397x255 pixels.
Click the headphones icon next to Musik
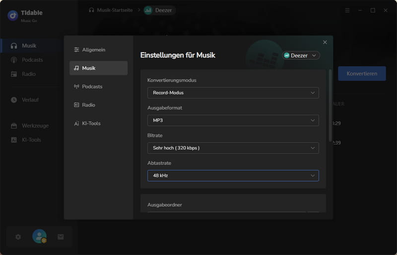point(14,46)
